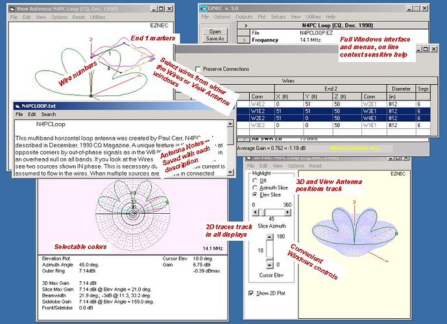Open File menu in 3D Plot window
This screenshot has height=324, width=447.
250,166
